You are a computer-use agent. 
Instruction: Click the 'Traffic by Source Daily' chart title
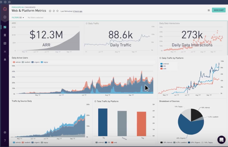click(x=22, y=101)
